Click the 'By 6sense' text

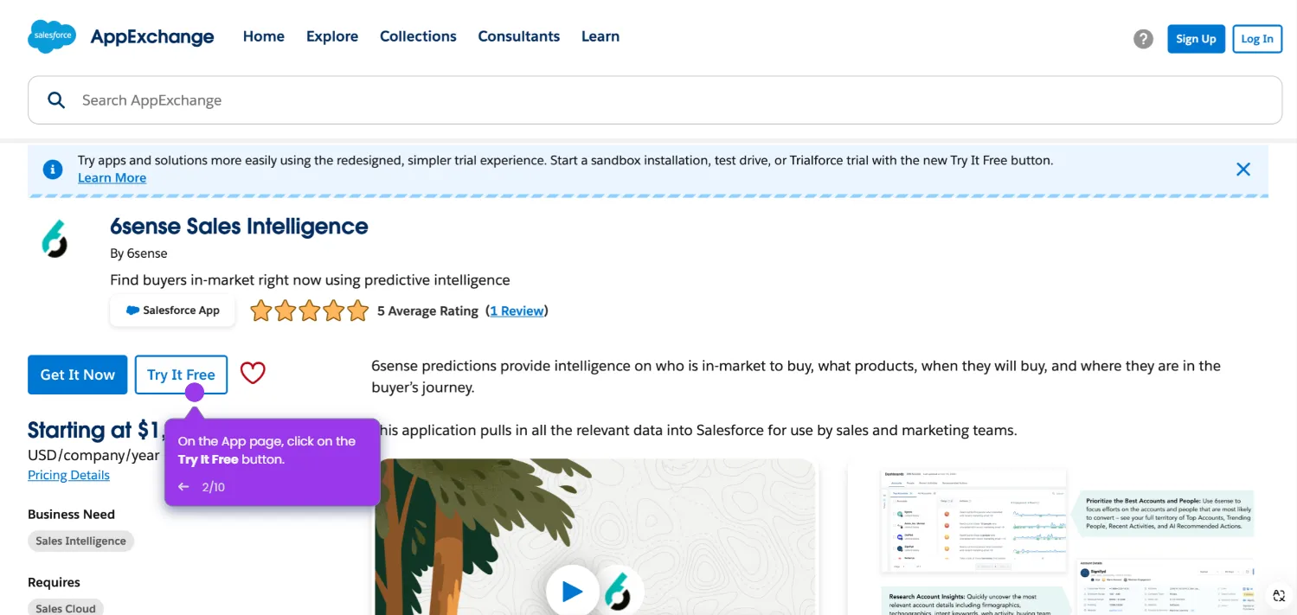pos(138,253)
